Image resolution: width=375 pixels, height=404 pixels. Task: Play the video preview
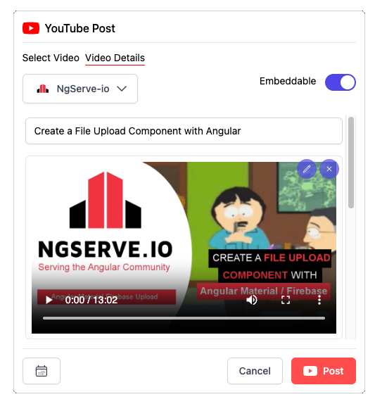tap(49, 300)
